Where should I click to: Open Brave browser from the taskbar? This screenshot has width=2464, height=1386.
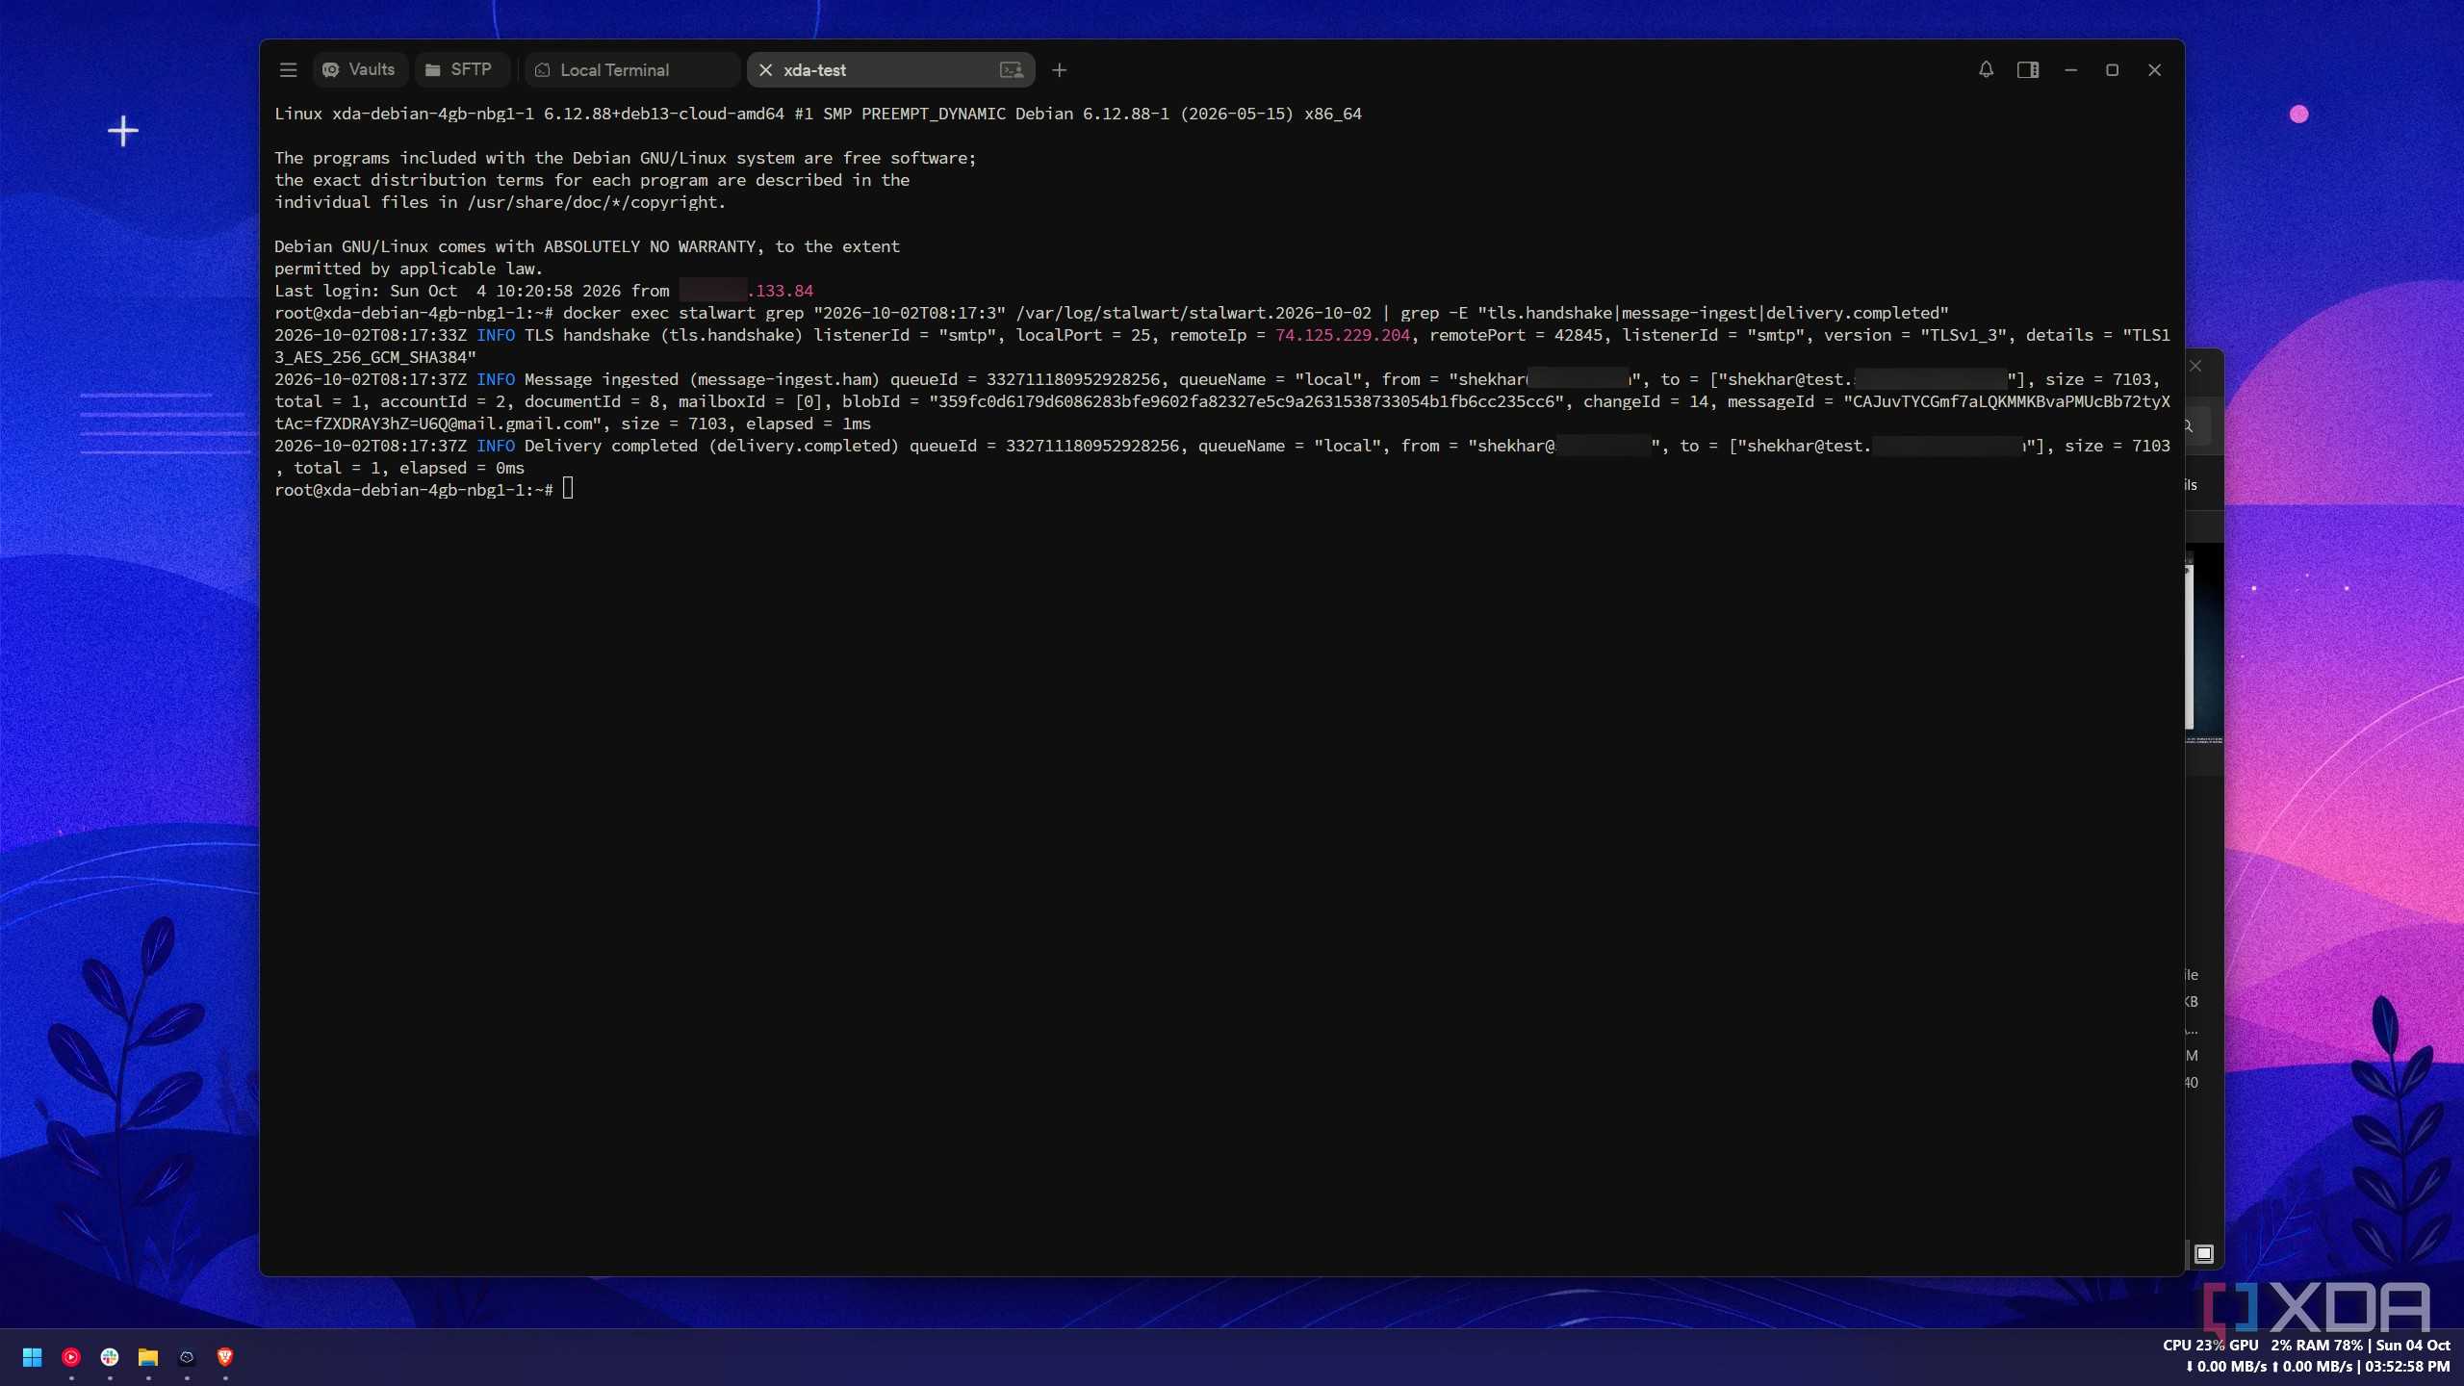coord(225,1357)
